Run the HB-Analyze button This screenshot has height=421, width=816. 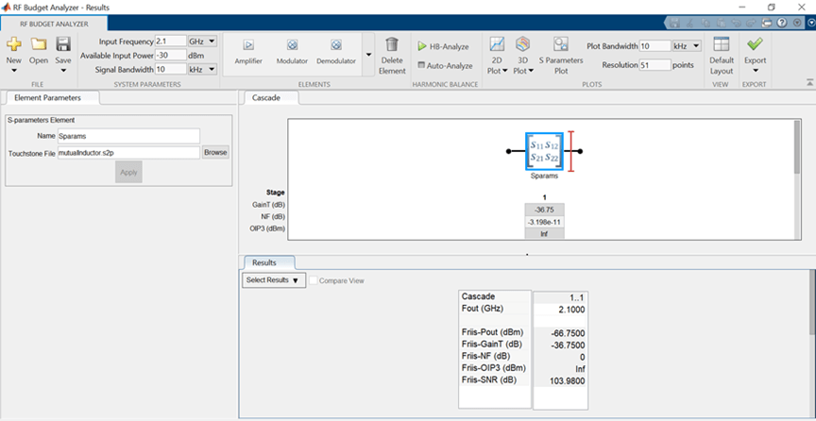click(444, 45)
